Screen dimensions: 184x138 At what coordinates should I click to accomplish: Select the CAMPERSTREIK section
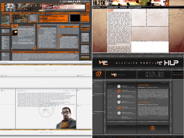click(112, 7)
